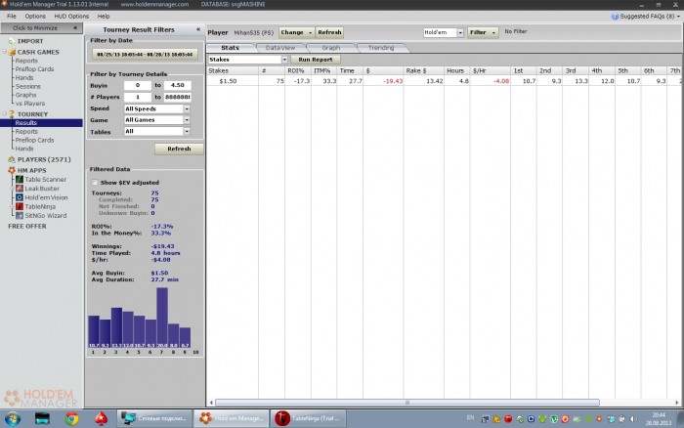This screenshot has width=684, height=428.
Task: Launch LeakBuster from HM Apps
Action: click(42, 188)
